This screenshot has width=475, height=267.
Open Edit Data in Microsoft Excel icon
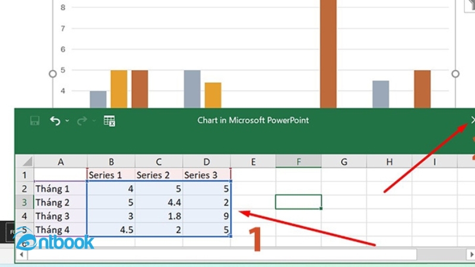coord(109,120)
